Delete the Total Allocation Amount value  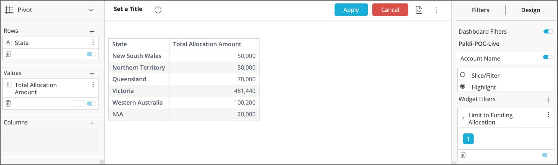click(8, 103)
